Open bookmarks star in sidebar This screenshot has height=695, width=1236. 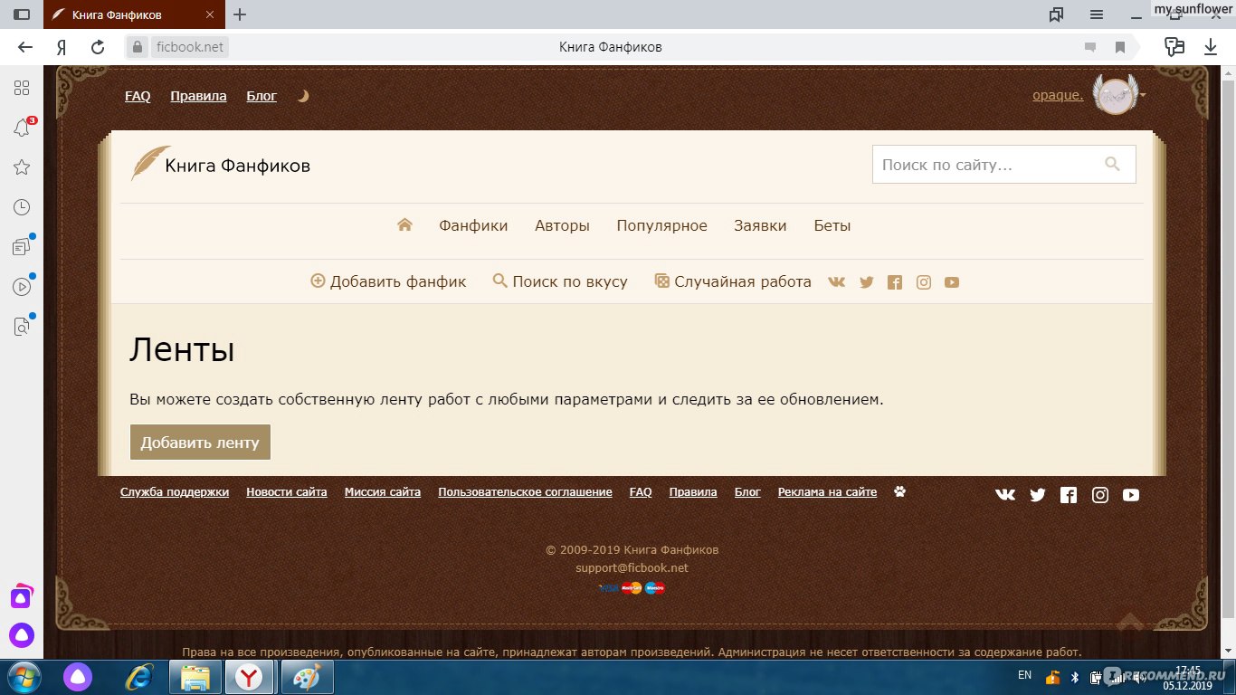[x=22, y=167]
